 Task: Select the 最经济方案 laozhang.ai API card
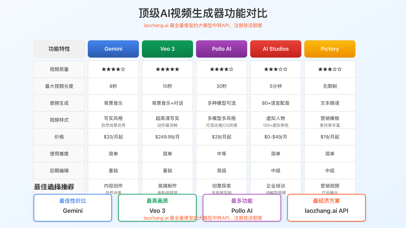pyautogui.click(x=326, y=208)
